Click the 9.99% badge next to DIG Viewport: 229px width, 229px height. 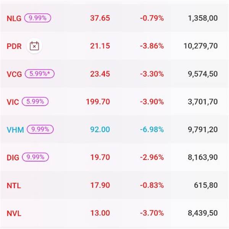[35, 158]
